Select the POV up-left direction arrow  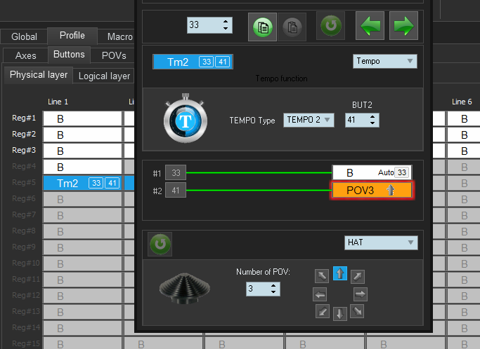click(322, 276)
